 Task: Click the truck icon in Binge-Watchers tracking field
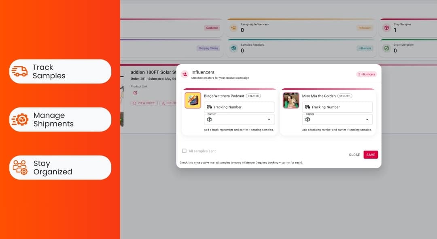coord(209,107)
